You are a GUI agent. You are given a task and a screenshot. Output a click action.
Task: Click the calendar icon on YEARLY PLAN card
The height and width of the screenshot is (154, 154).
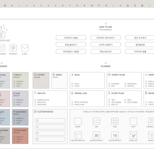point(109,75)
